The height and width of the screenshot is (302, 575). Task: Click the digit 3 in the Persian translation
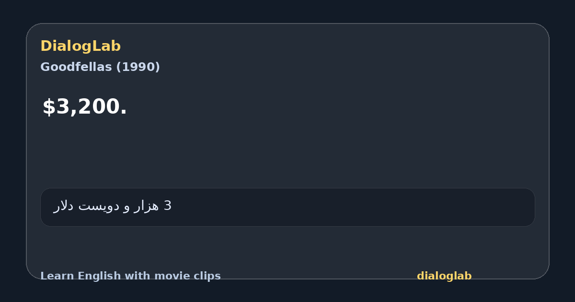point(168,206)
